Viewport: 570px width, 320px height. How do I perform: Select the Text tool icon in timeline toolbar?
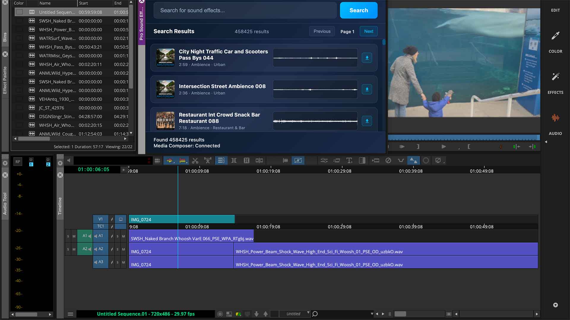349,160
